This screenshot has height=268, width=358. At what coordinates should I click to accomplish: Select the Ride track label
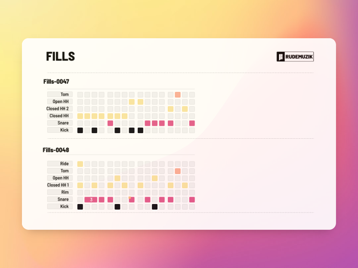[60, 164]
